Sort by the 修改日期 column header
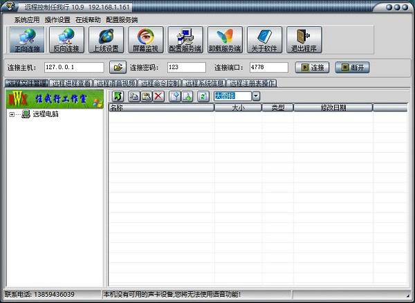 tap(333, 108)
